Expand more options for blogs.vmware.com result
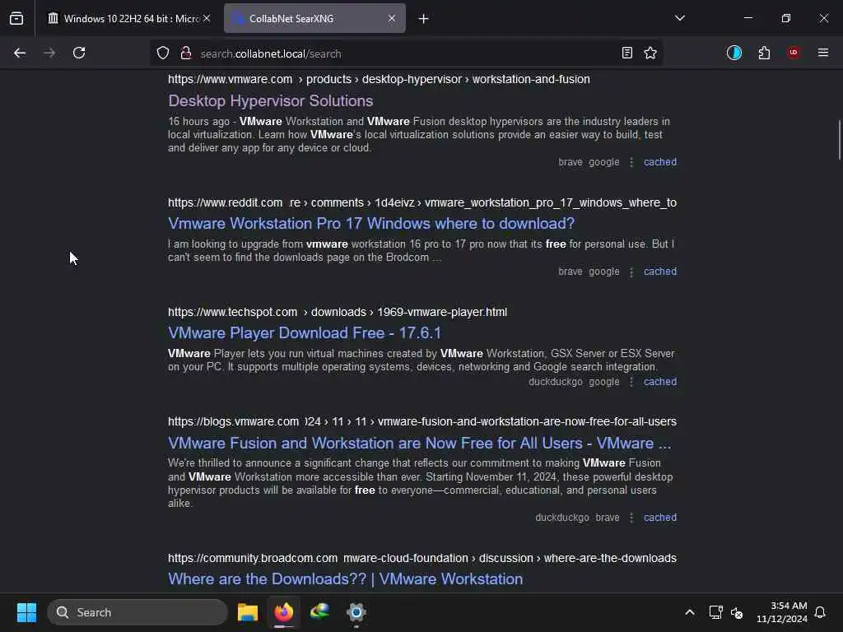 (631, 518)
